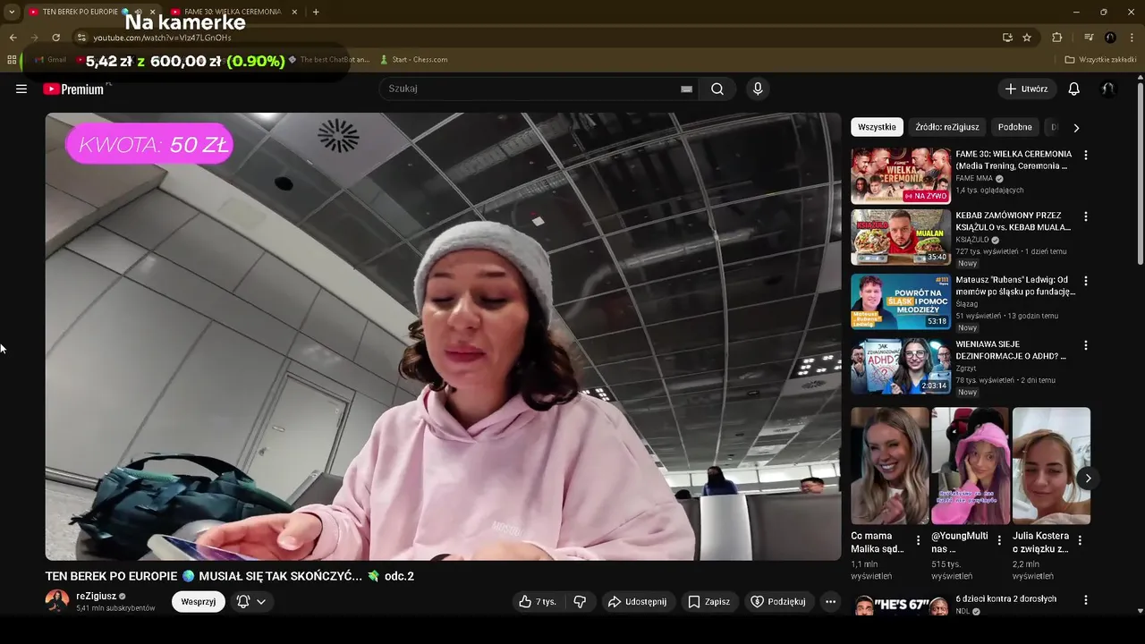Open the YouTube guide hamburger menu
This screenshot has height=644, width=1145.
tap(21, 89)
